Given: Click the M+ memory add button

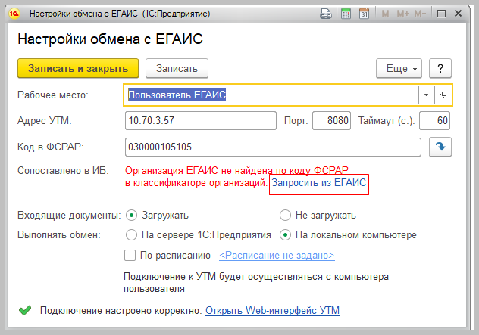Looking at the screenshot, I should coord(402,14).
